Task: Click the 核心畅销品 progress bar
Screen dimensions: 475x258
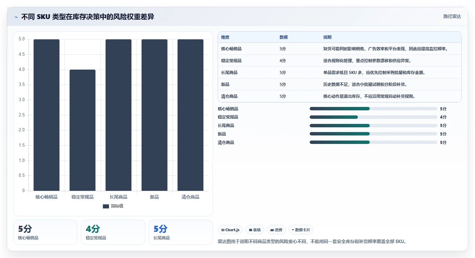Action: (373, 109)
